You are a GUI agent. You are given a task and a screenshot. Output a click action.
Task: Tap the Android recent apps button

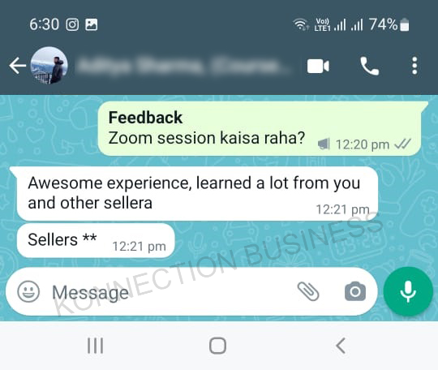click(95, 346)
